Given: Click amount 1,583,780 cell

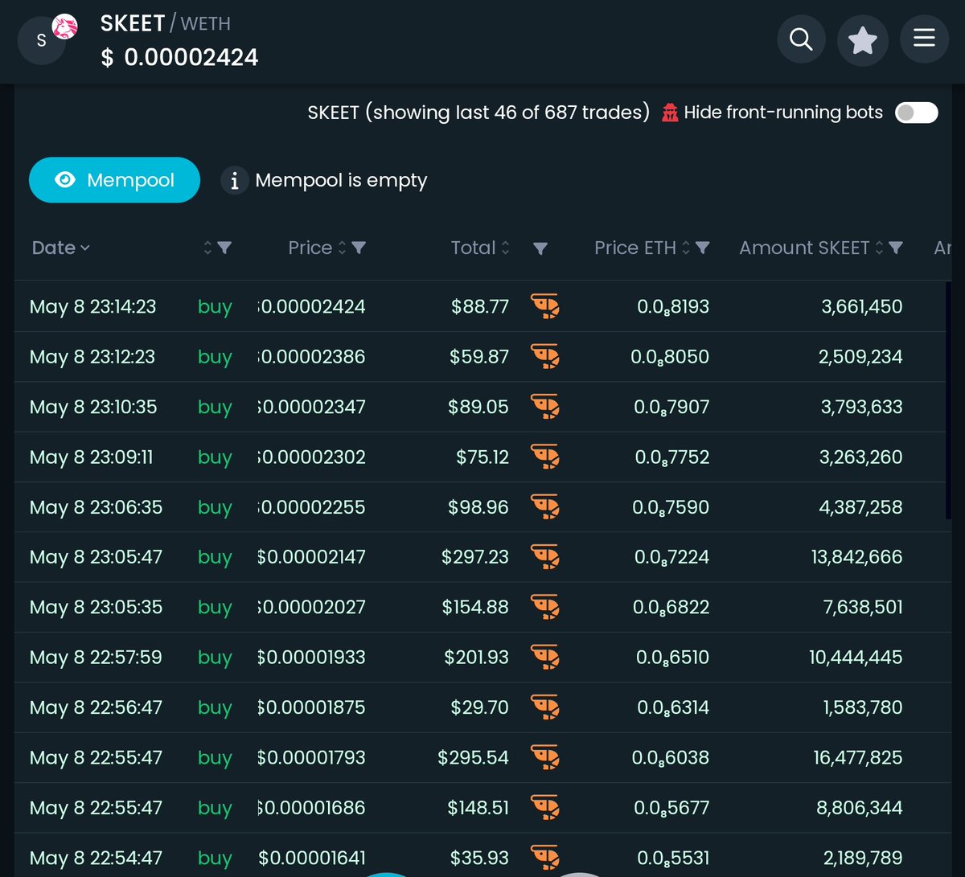Looking at the screenshot, I should [x=862, y=707].
